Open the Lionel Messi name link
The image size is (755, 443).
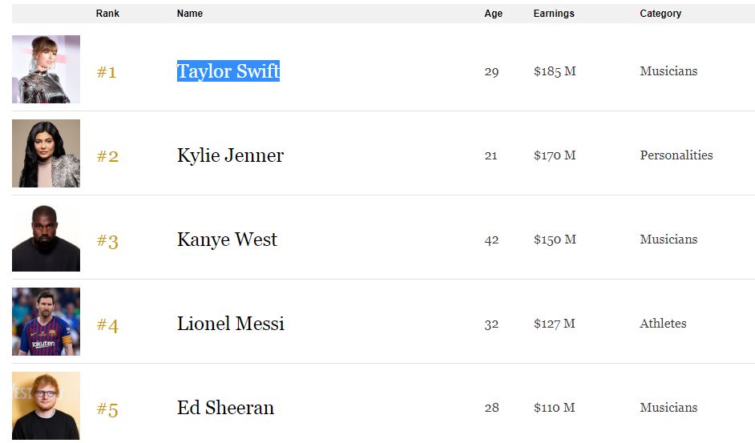click(x=231, y=324)
